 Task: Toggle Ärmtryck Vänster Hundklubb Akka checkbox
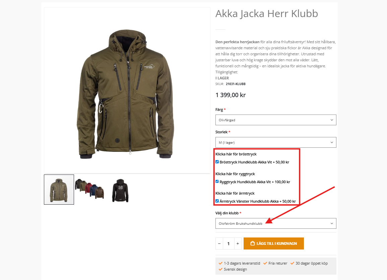pyautogui.click(x=217, y=201)
